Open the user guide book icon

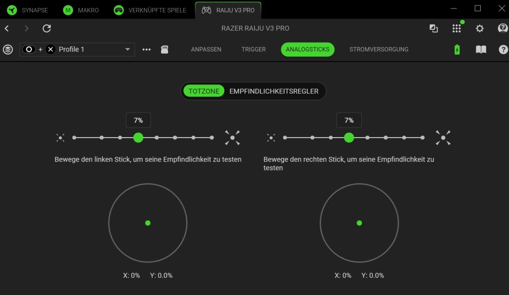click(481, 50)
